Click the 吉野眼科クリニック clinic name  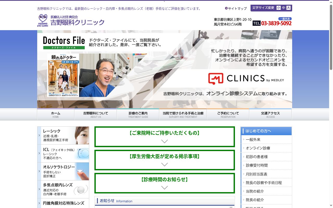[x=78, y=22]
